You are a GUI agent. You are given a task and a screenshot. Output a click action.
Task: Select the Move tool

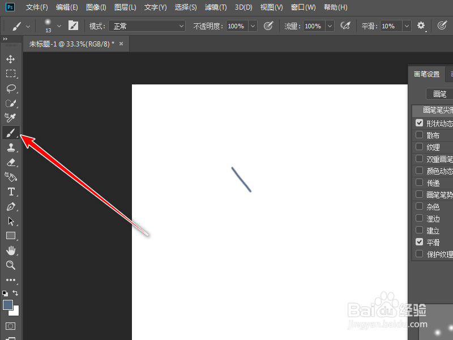tap(11, 59)
